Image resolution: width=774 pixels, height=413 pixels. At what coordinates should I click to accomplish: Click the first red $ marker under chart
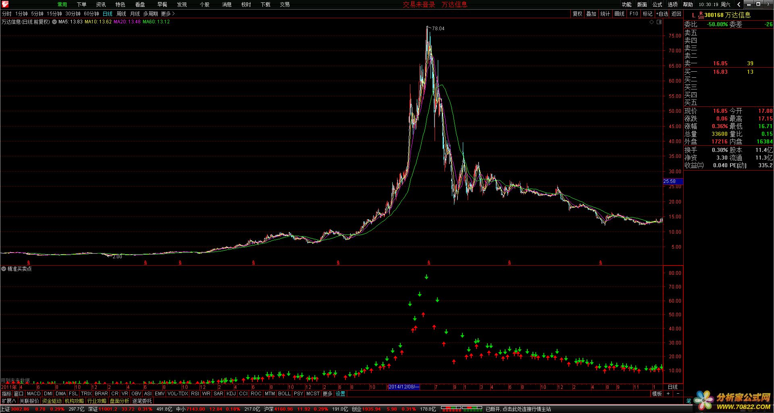click(146, 263)
